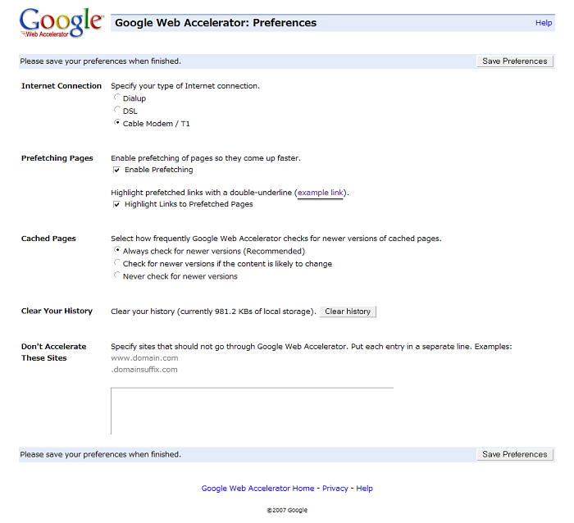Toggle the Enable Prefetching checkbox
This screenshot has height=523, width=574.
click(x=116, y=170)
